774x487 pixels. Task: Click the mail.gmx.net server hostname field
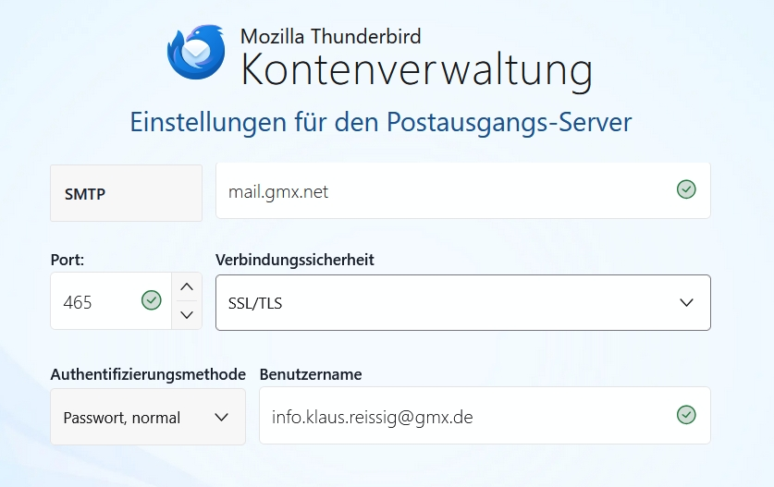463,190
